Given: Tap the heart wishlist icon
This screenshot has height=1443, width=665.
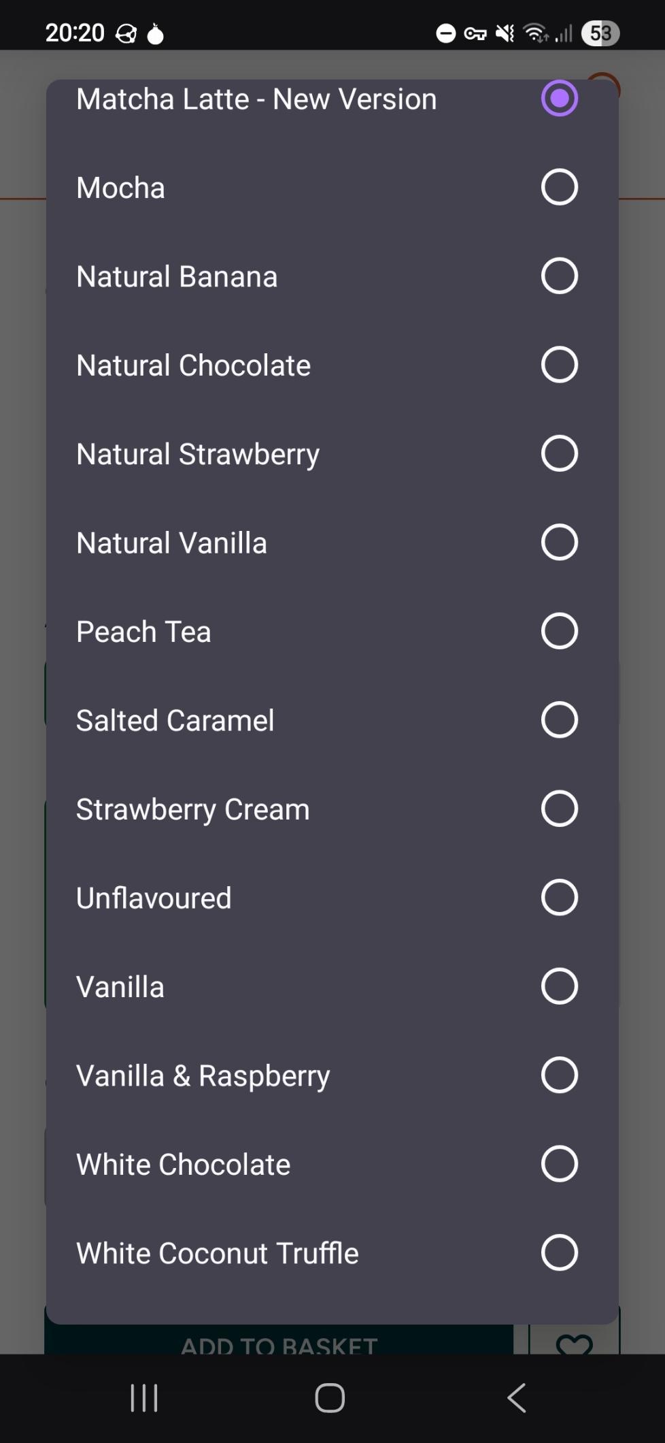Looking at the screenshot, I should 574,1342.
